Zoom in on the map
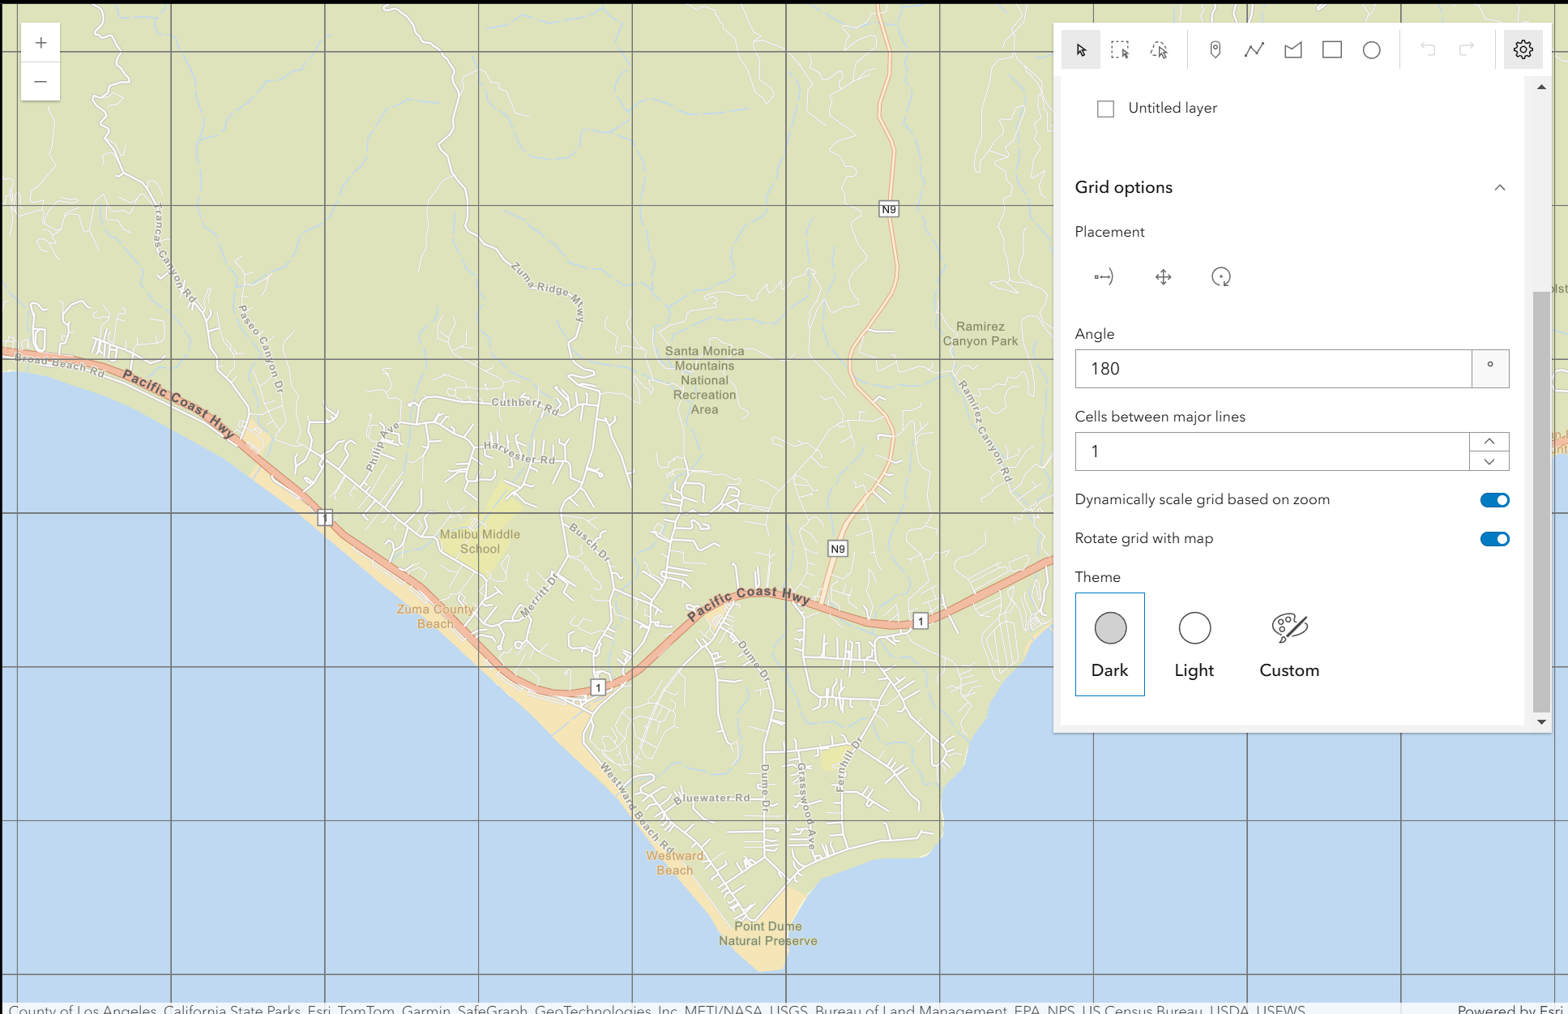This screenshot has width=1568, height=1014. point(40,42)
